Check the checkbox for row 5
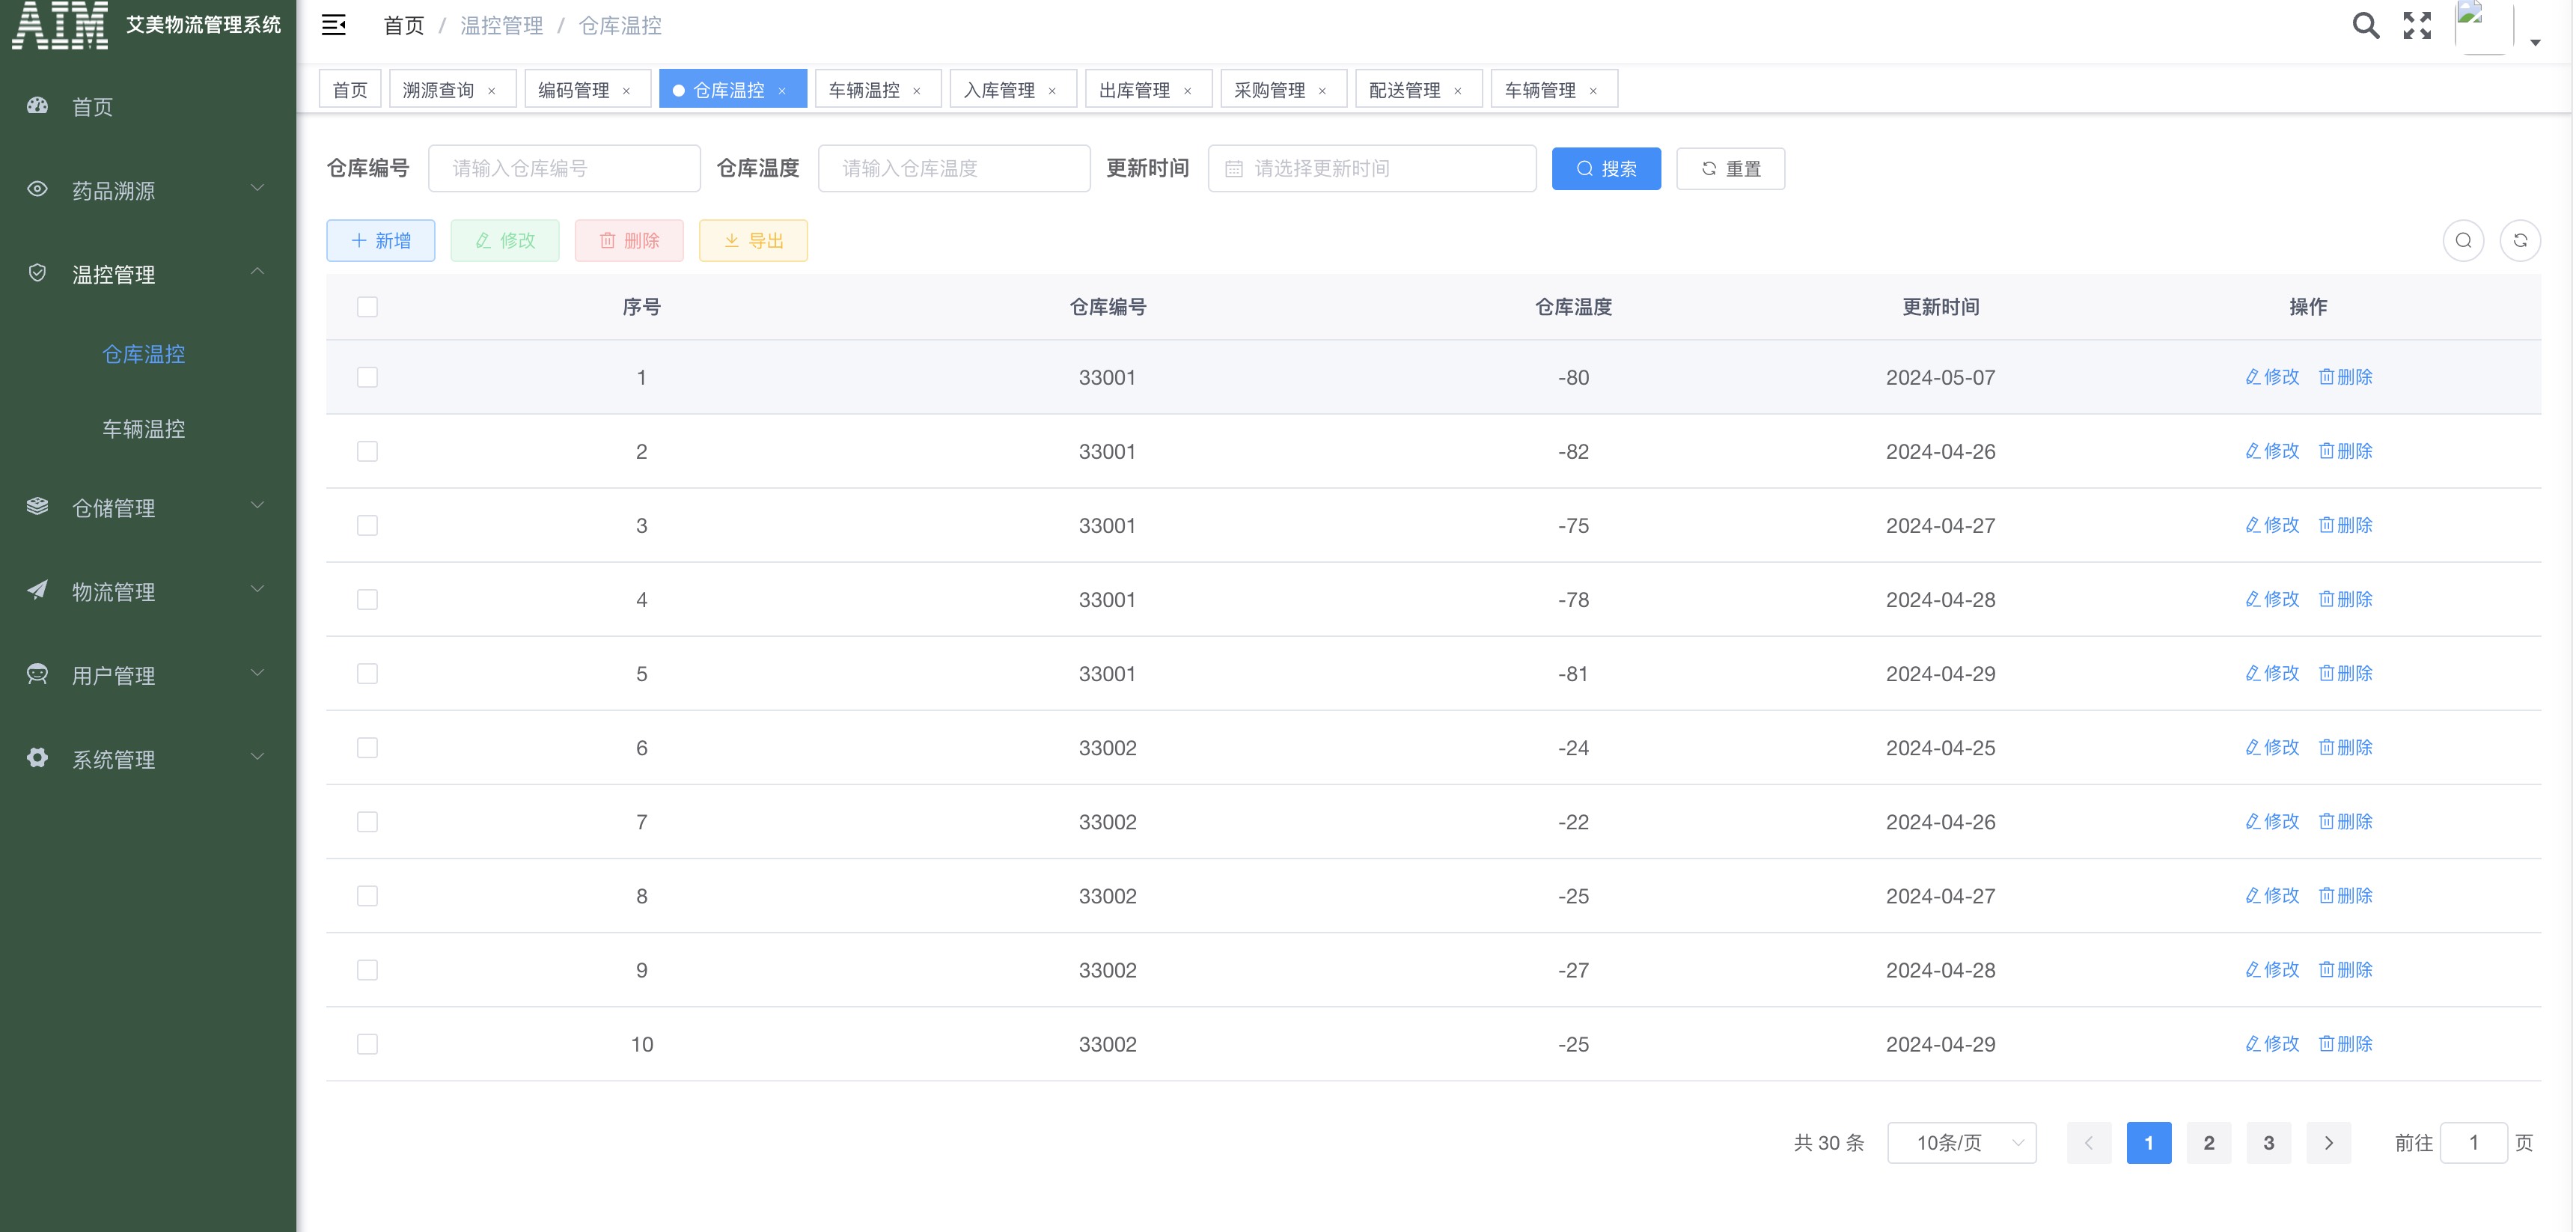Image resolution: width=2576 pixels, height=1232 pixels. tap(367, 673)
